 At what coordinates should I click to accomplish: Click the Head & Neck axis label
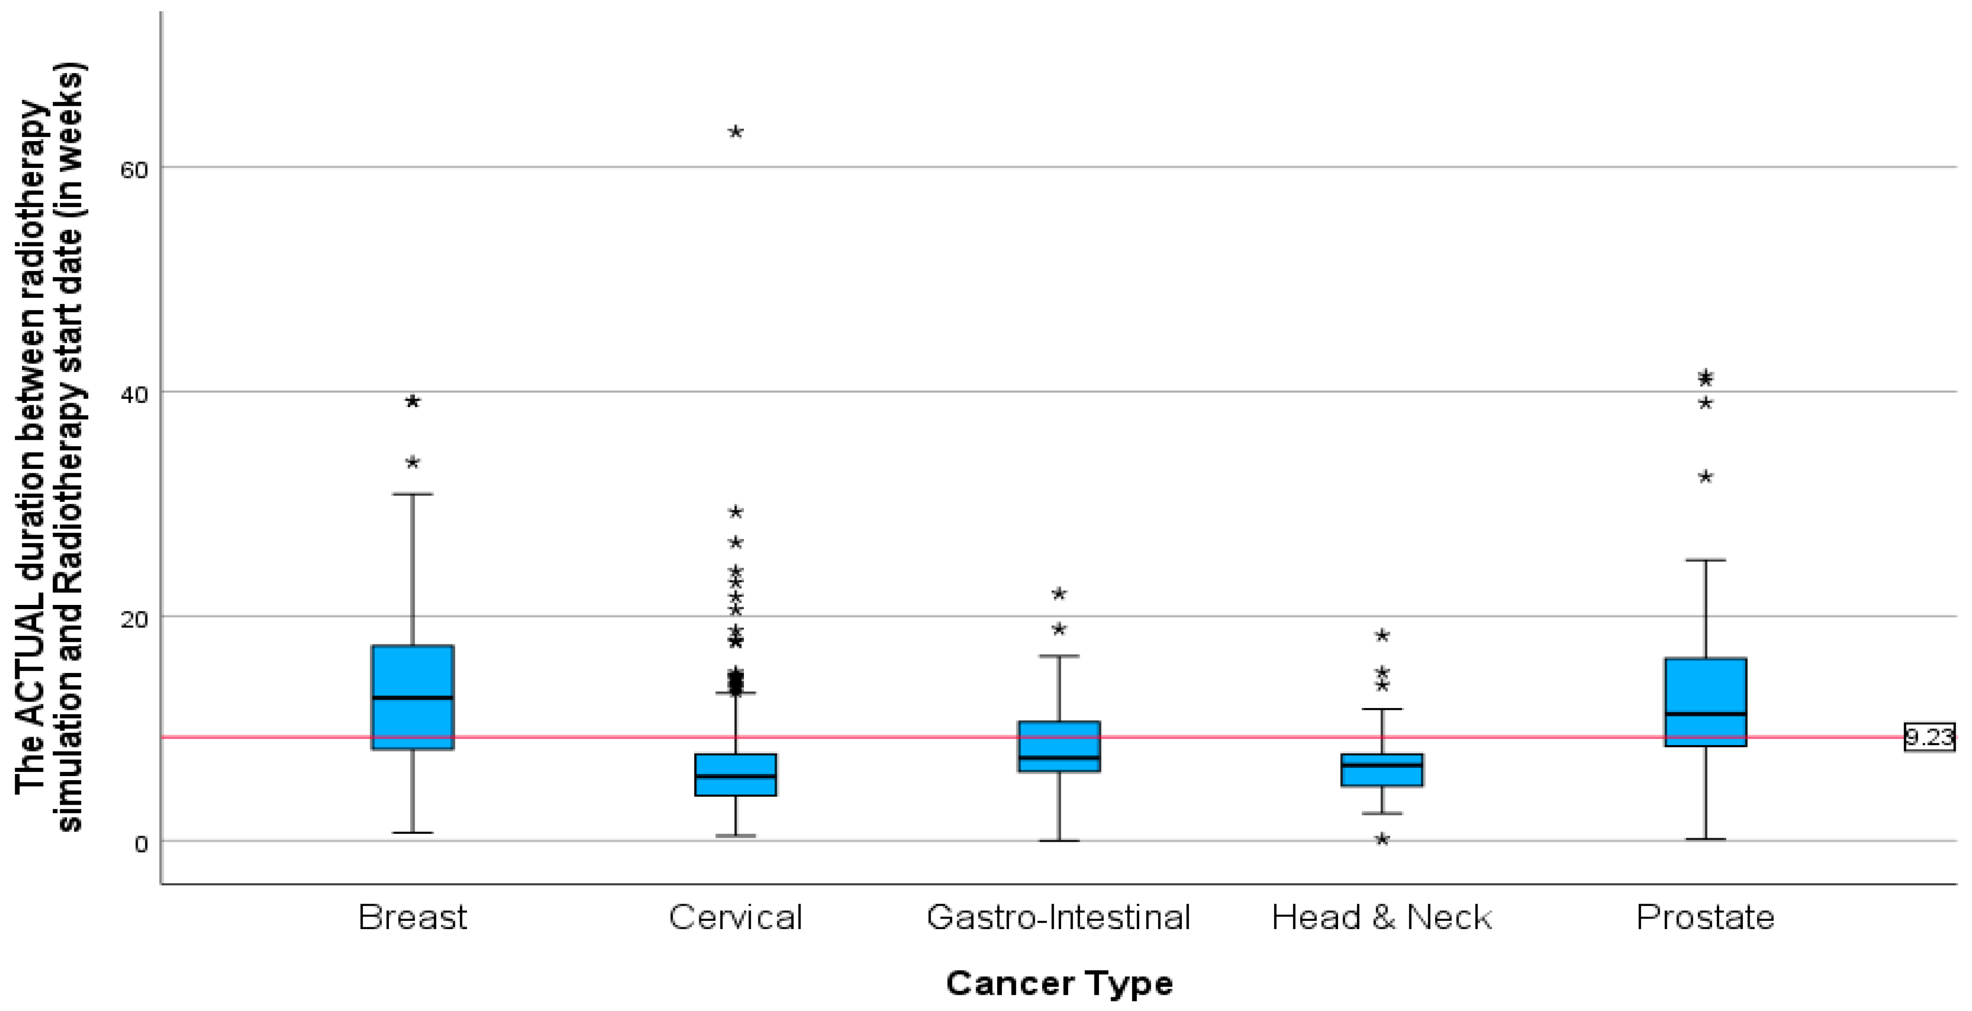coord(1382,918)
